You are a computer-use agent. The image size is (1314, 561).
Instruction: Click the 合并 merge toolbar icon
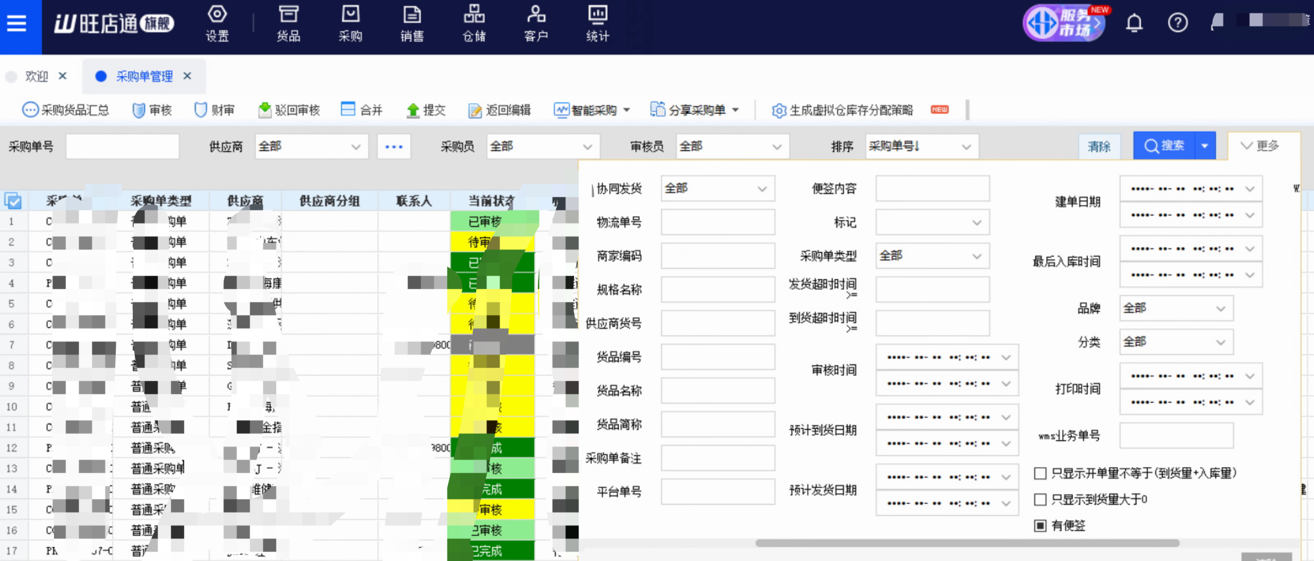(348, 110)
